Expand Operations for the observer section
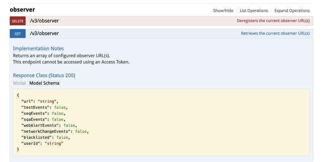321x162 pixels. [x=292, y=10]
